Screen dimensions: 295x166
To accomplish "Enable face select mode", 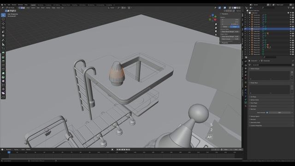I will [24, 8].
